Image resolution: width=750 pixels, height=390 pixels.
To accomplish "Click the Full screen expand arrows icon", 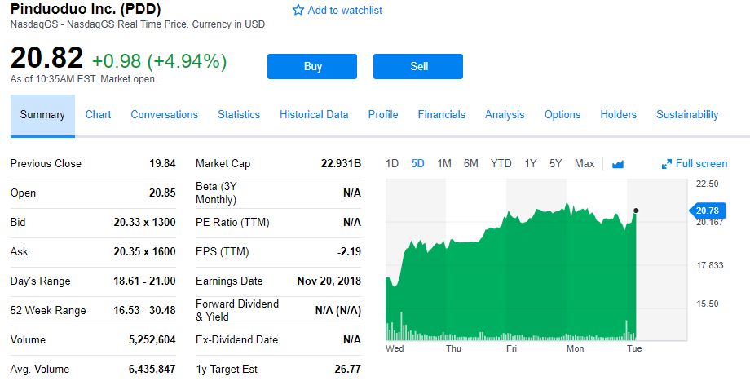I will pos(667,164).
